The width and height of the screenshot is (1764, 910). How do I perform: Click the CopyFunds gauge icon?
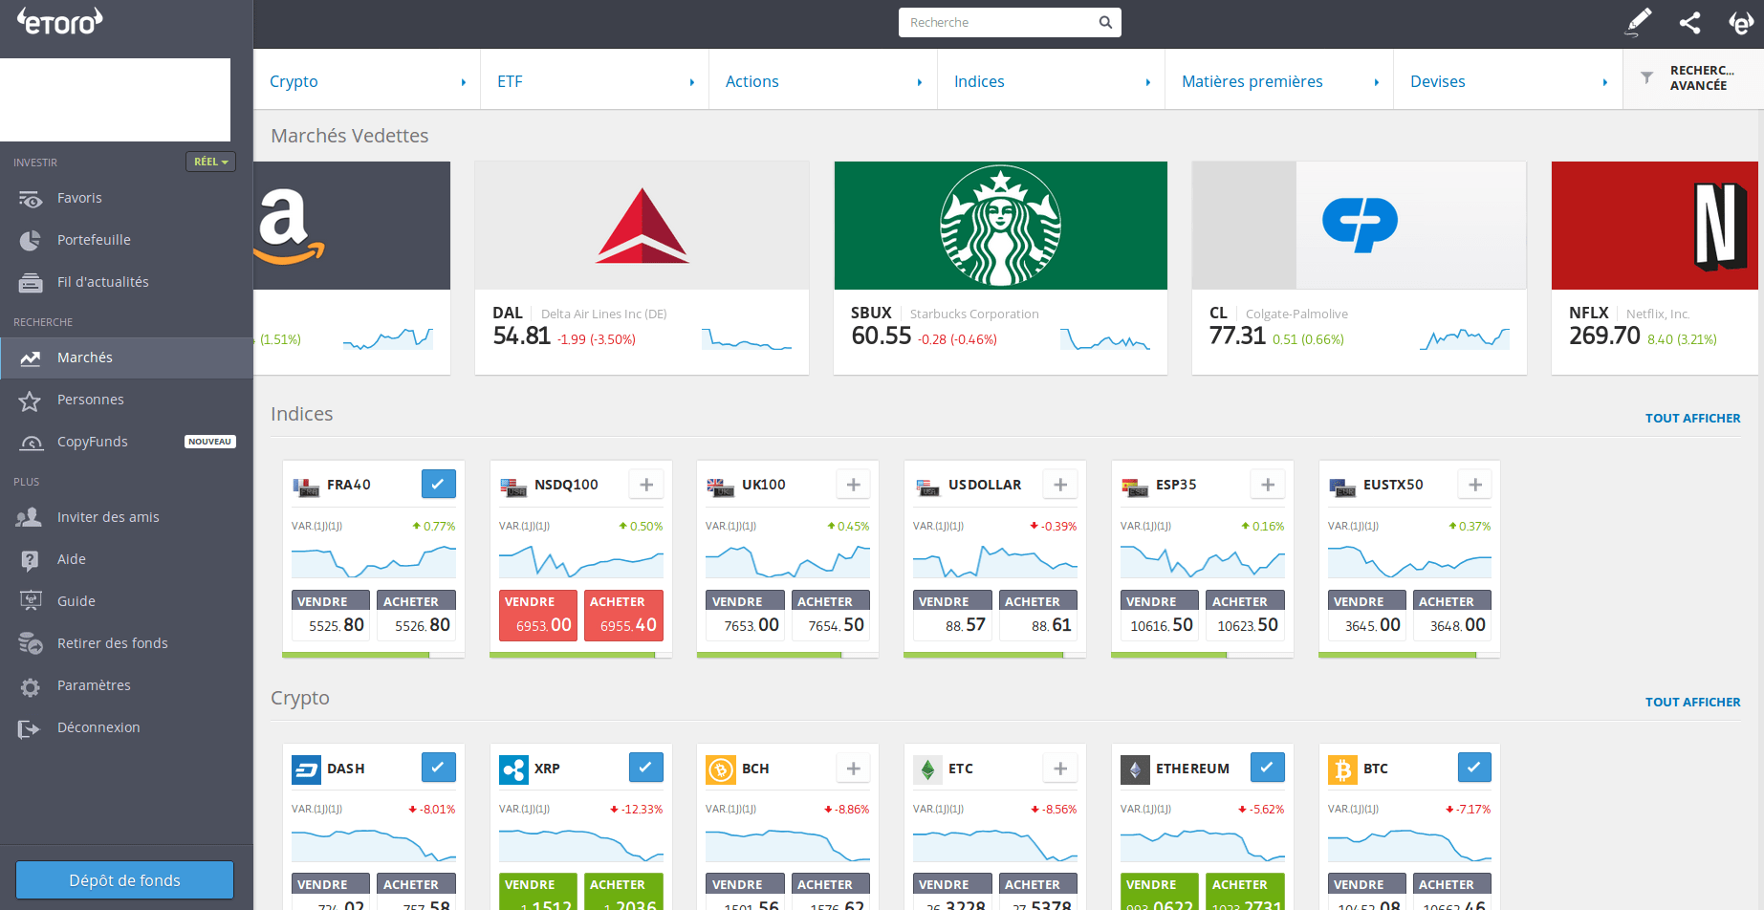tap(31, 443)
